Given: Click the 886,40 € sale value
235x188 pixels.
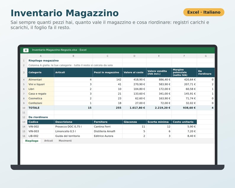Looking at the screenshot, I should 159,80.
